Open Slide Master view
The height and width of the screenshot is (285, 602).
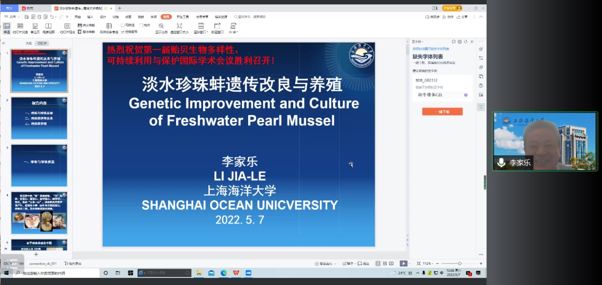click(x=67, y=28)
